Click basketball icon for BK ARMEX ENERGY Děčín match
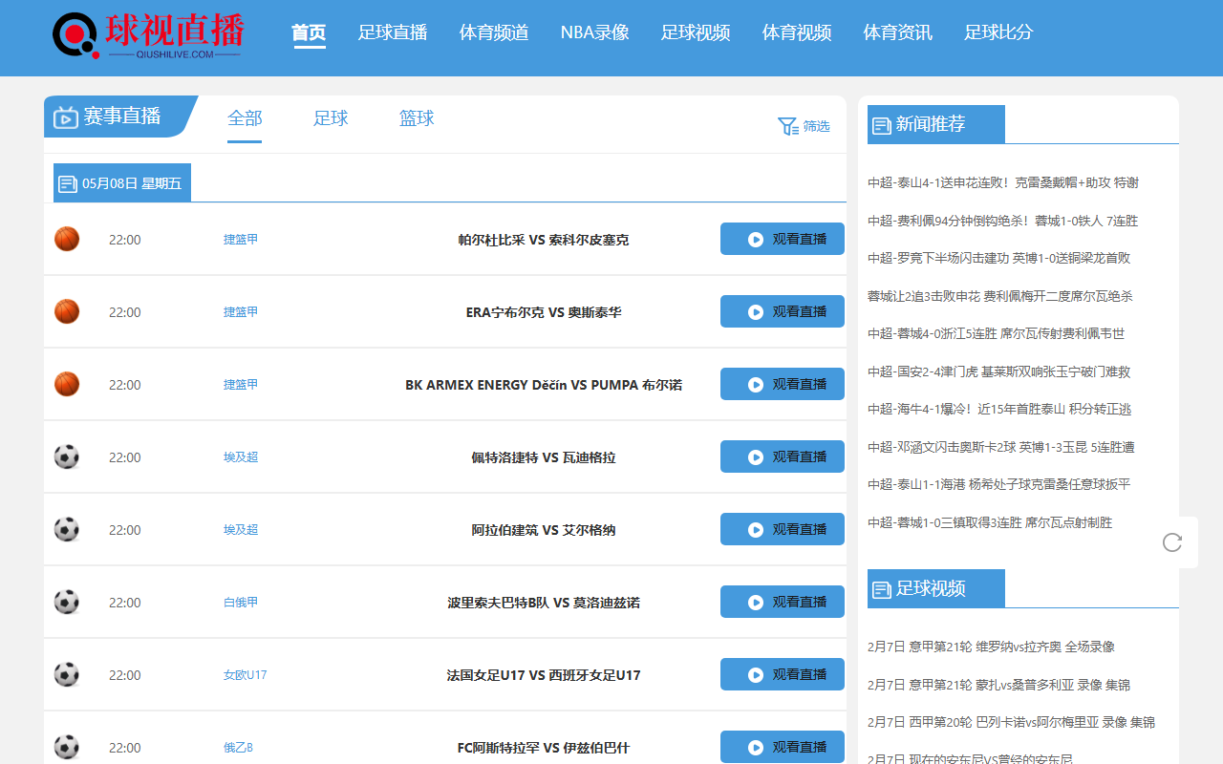This screenshot has height=764, width=1223. [67, 384]
